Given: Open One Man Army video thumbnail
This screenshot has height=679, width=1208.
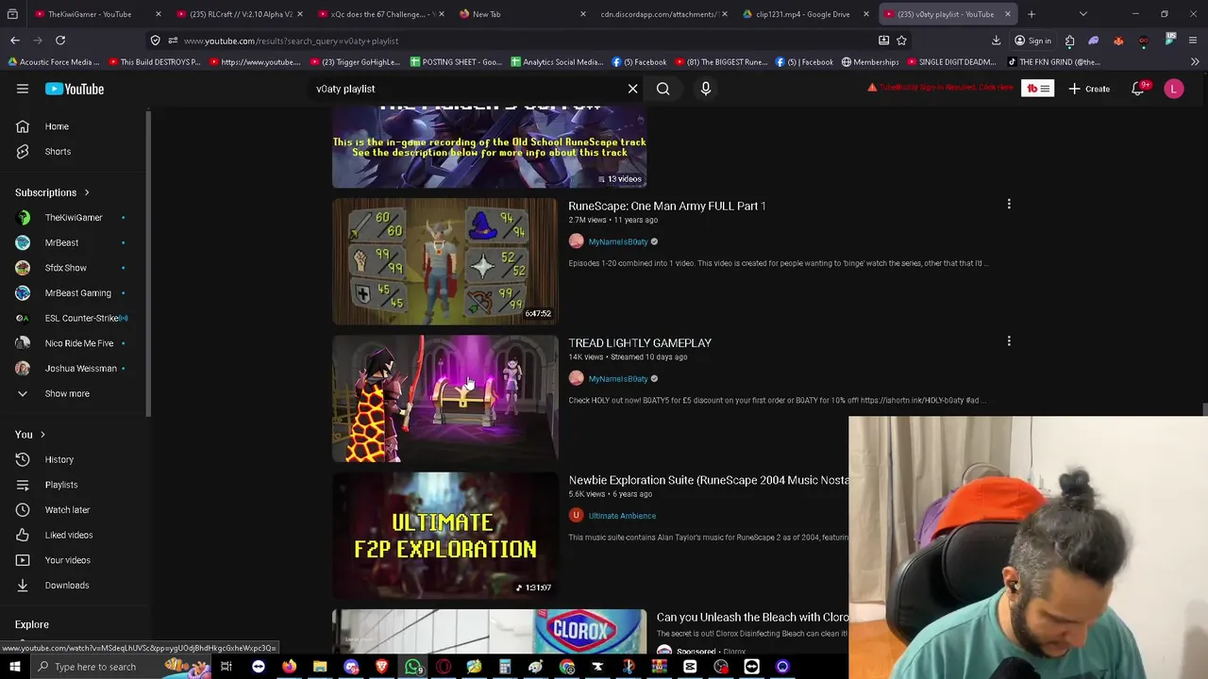Looking at the screenshot, I should pyautogui.click(x=445, y=261).
